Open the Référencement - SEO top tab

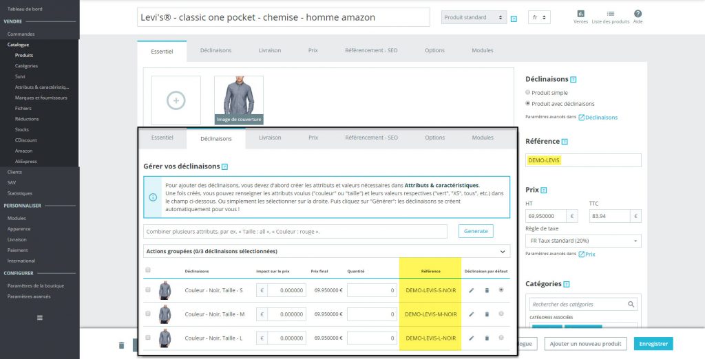[x=371, y=50]
